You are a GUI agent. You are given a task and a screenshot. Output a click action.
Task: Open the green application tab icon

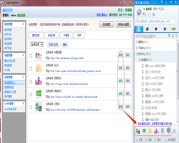173,29
